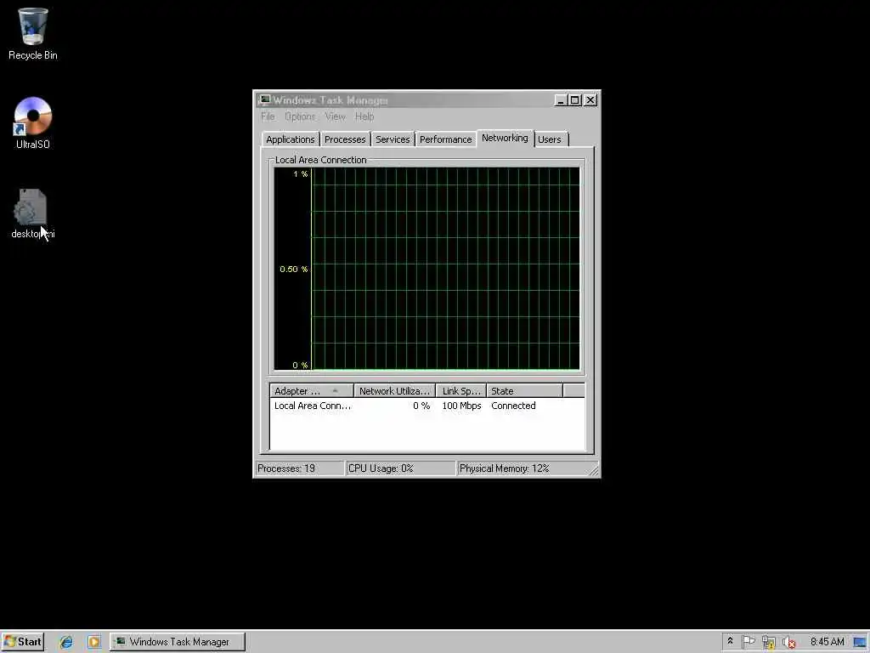The height and width of the screenshot is (653, 870).
Task: Switch to the Services tab
Action: (x=393, y=139)
